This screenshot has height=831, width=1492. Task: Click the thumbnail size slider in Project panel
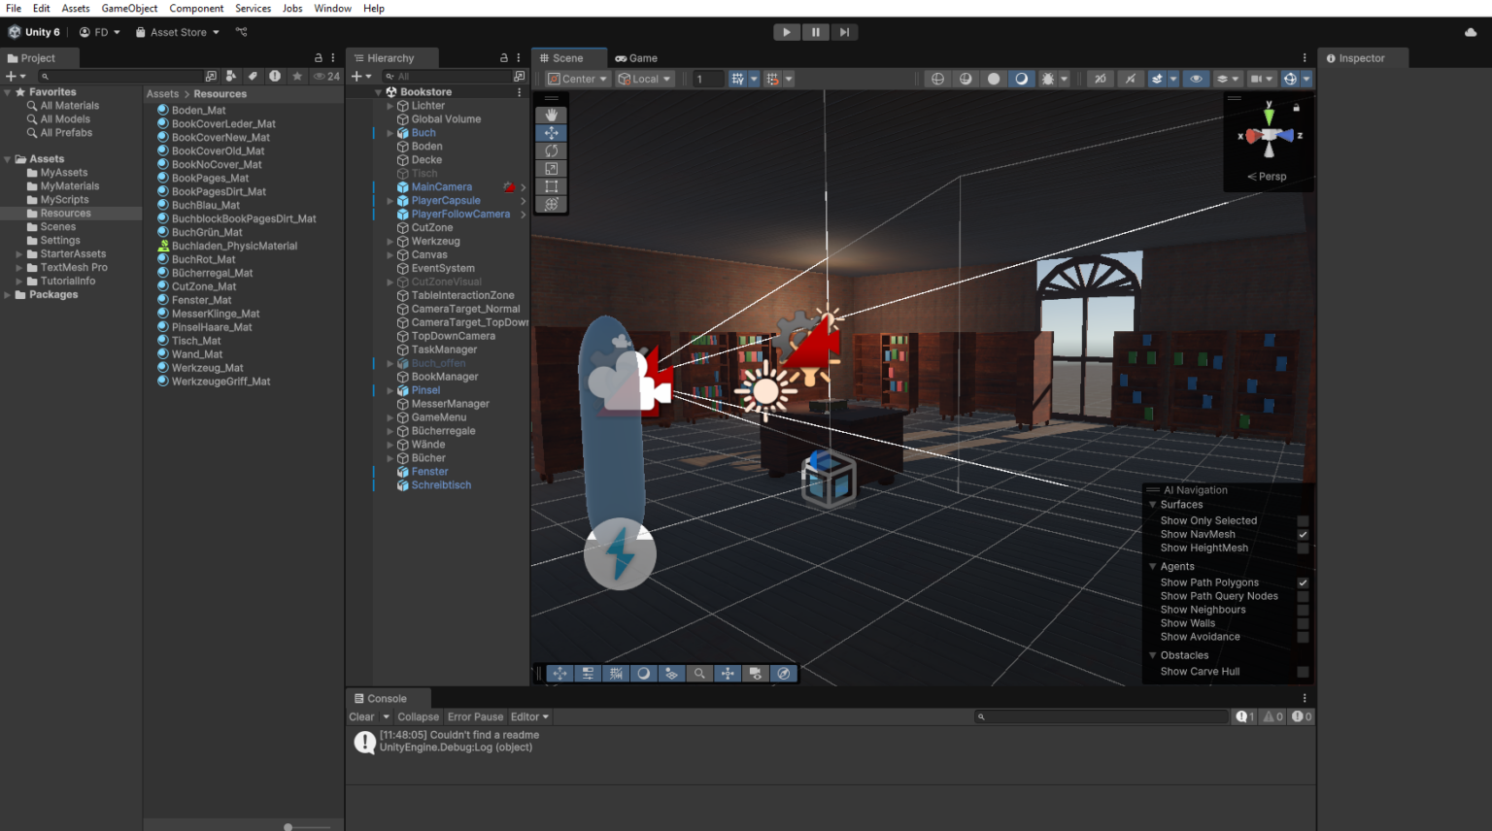pyautogui.click(x=289, y=826)
